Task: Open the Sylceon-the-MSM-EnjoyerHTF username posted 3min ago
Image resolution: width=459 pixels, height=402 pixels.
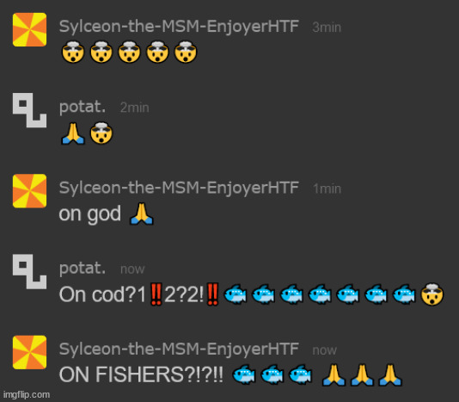Action: point(179,27)
